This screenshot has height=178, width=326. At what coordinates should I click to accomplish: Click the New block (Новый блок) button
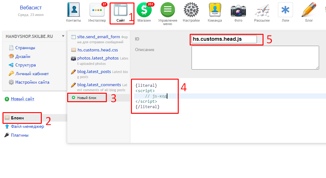click(x=87, y=98)
